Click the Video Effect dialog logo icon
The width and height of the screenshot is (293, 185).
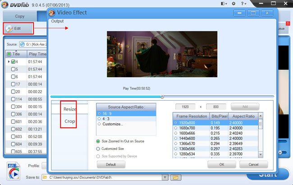pyautogui.click(x=52, y=13)
